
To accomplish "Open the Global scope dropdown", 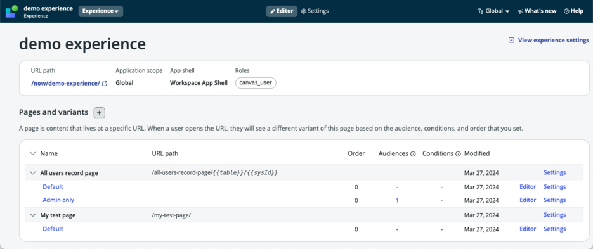I will click(x=493, y=11).
